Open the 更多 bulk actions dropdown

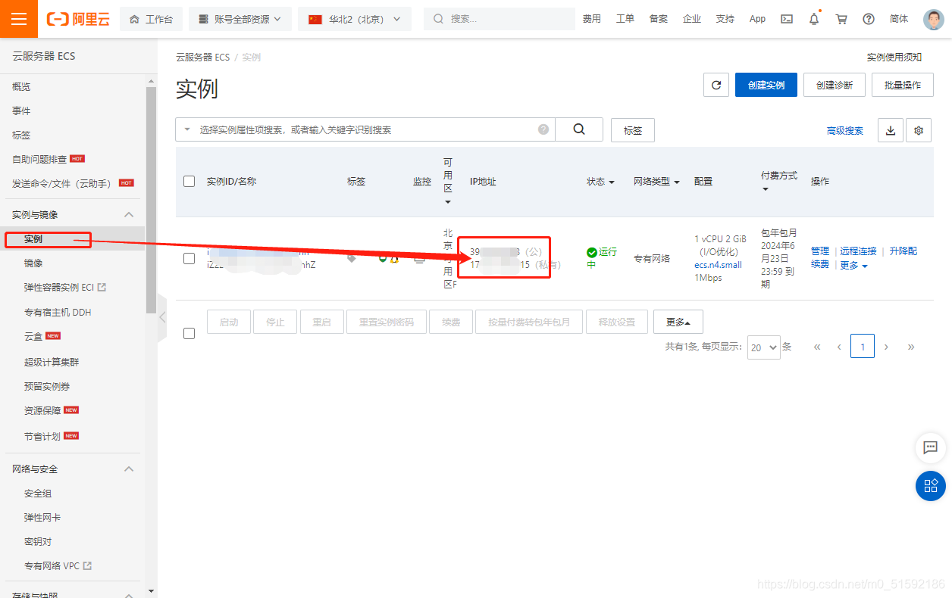pyautogui.click(x=678, y=322)
